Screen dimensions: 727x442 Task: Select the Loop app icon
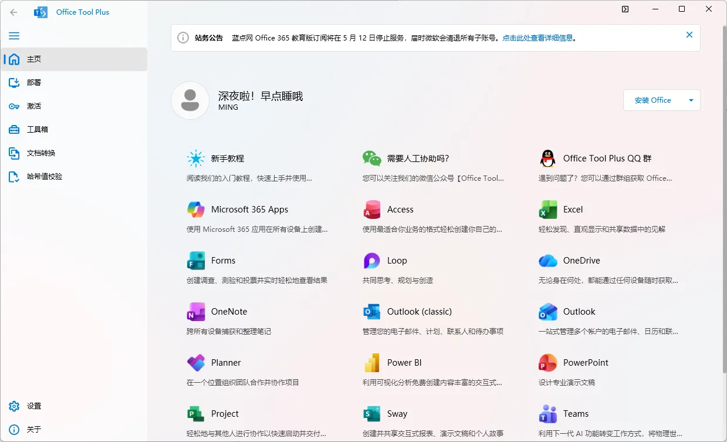[x=371, y=261]
